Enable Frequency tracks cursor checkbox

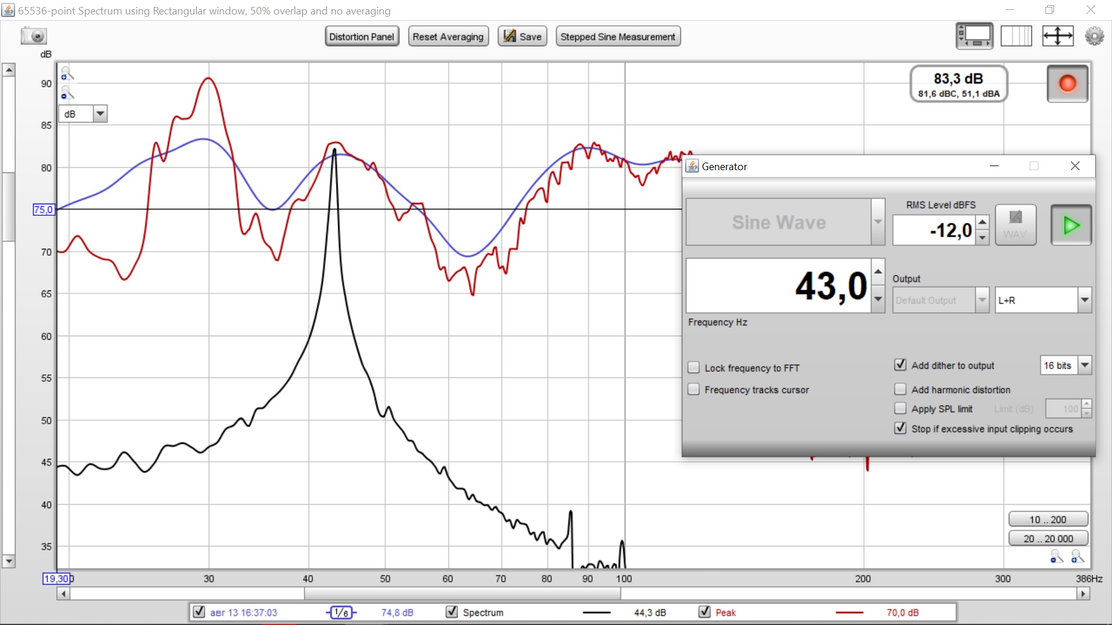point(693,389)
